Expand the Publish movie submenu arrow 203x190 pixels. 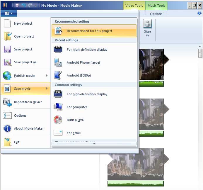(x=47, y=76)
